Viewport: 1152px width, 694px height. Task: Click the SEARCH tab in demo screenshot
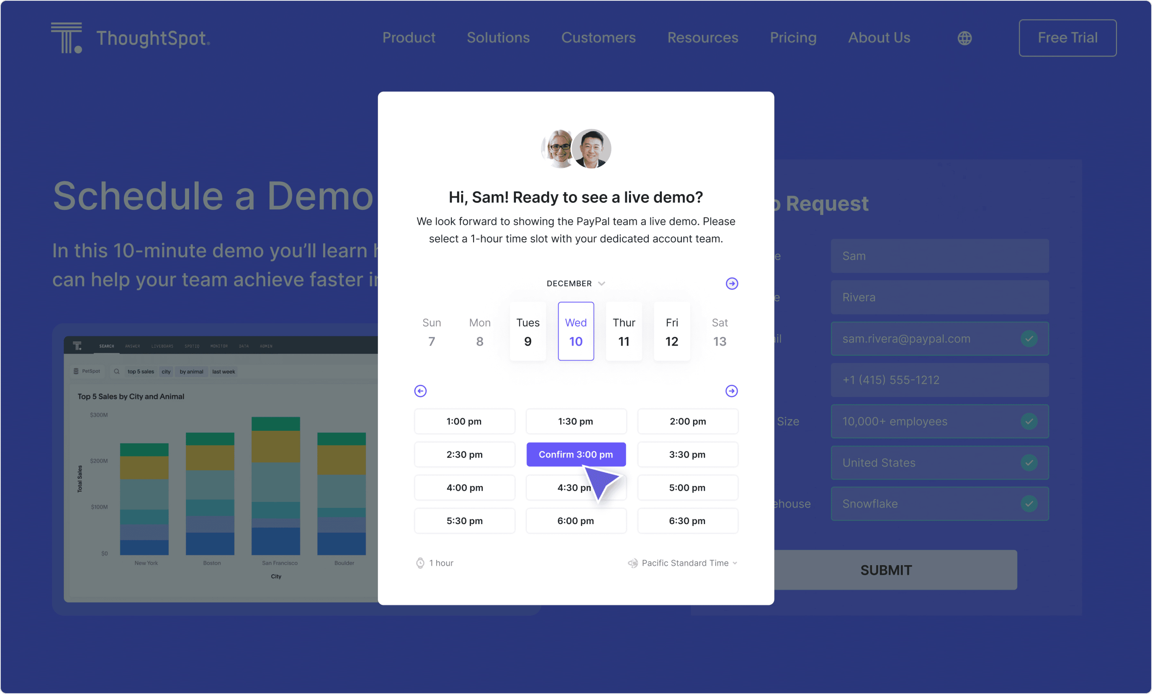[x=106, y=346]
